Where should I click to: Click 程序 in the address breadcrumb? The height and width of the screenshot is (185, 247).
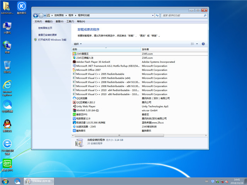pyautogui.click(x=71, y=15)
